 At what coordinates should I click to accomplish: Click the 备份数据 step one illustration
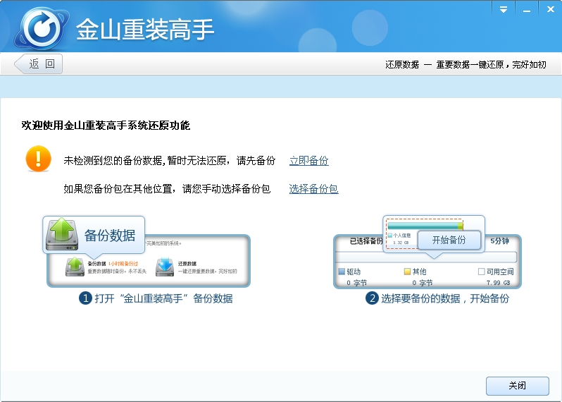coord(146,251)
